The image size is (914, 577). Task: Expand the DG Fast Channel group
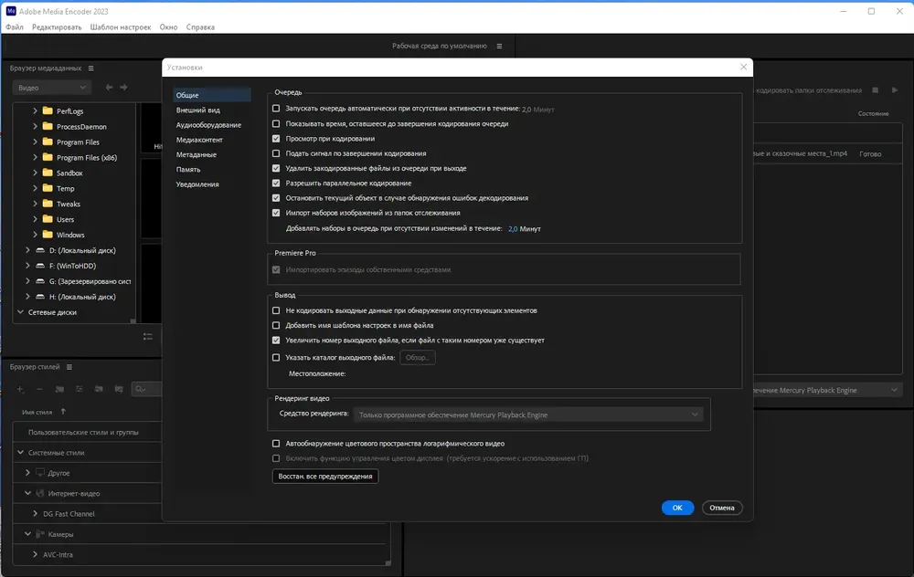pos(35,513)
